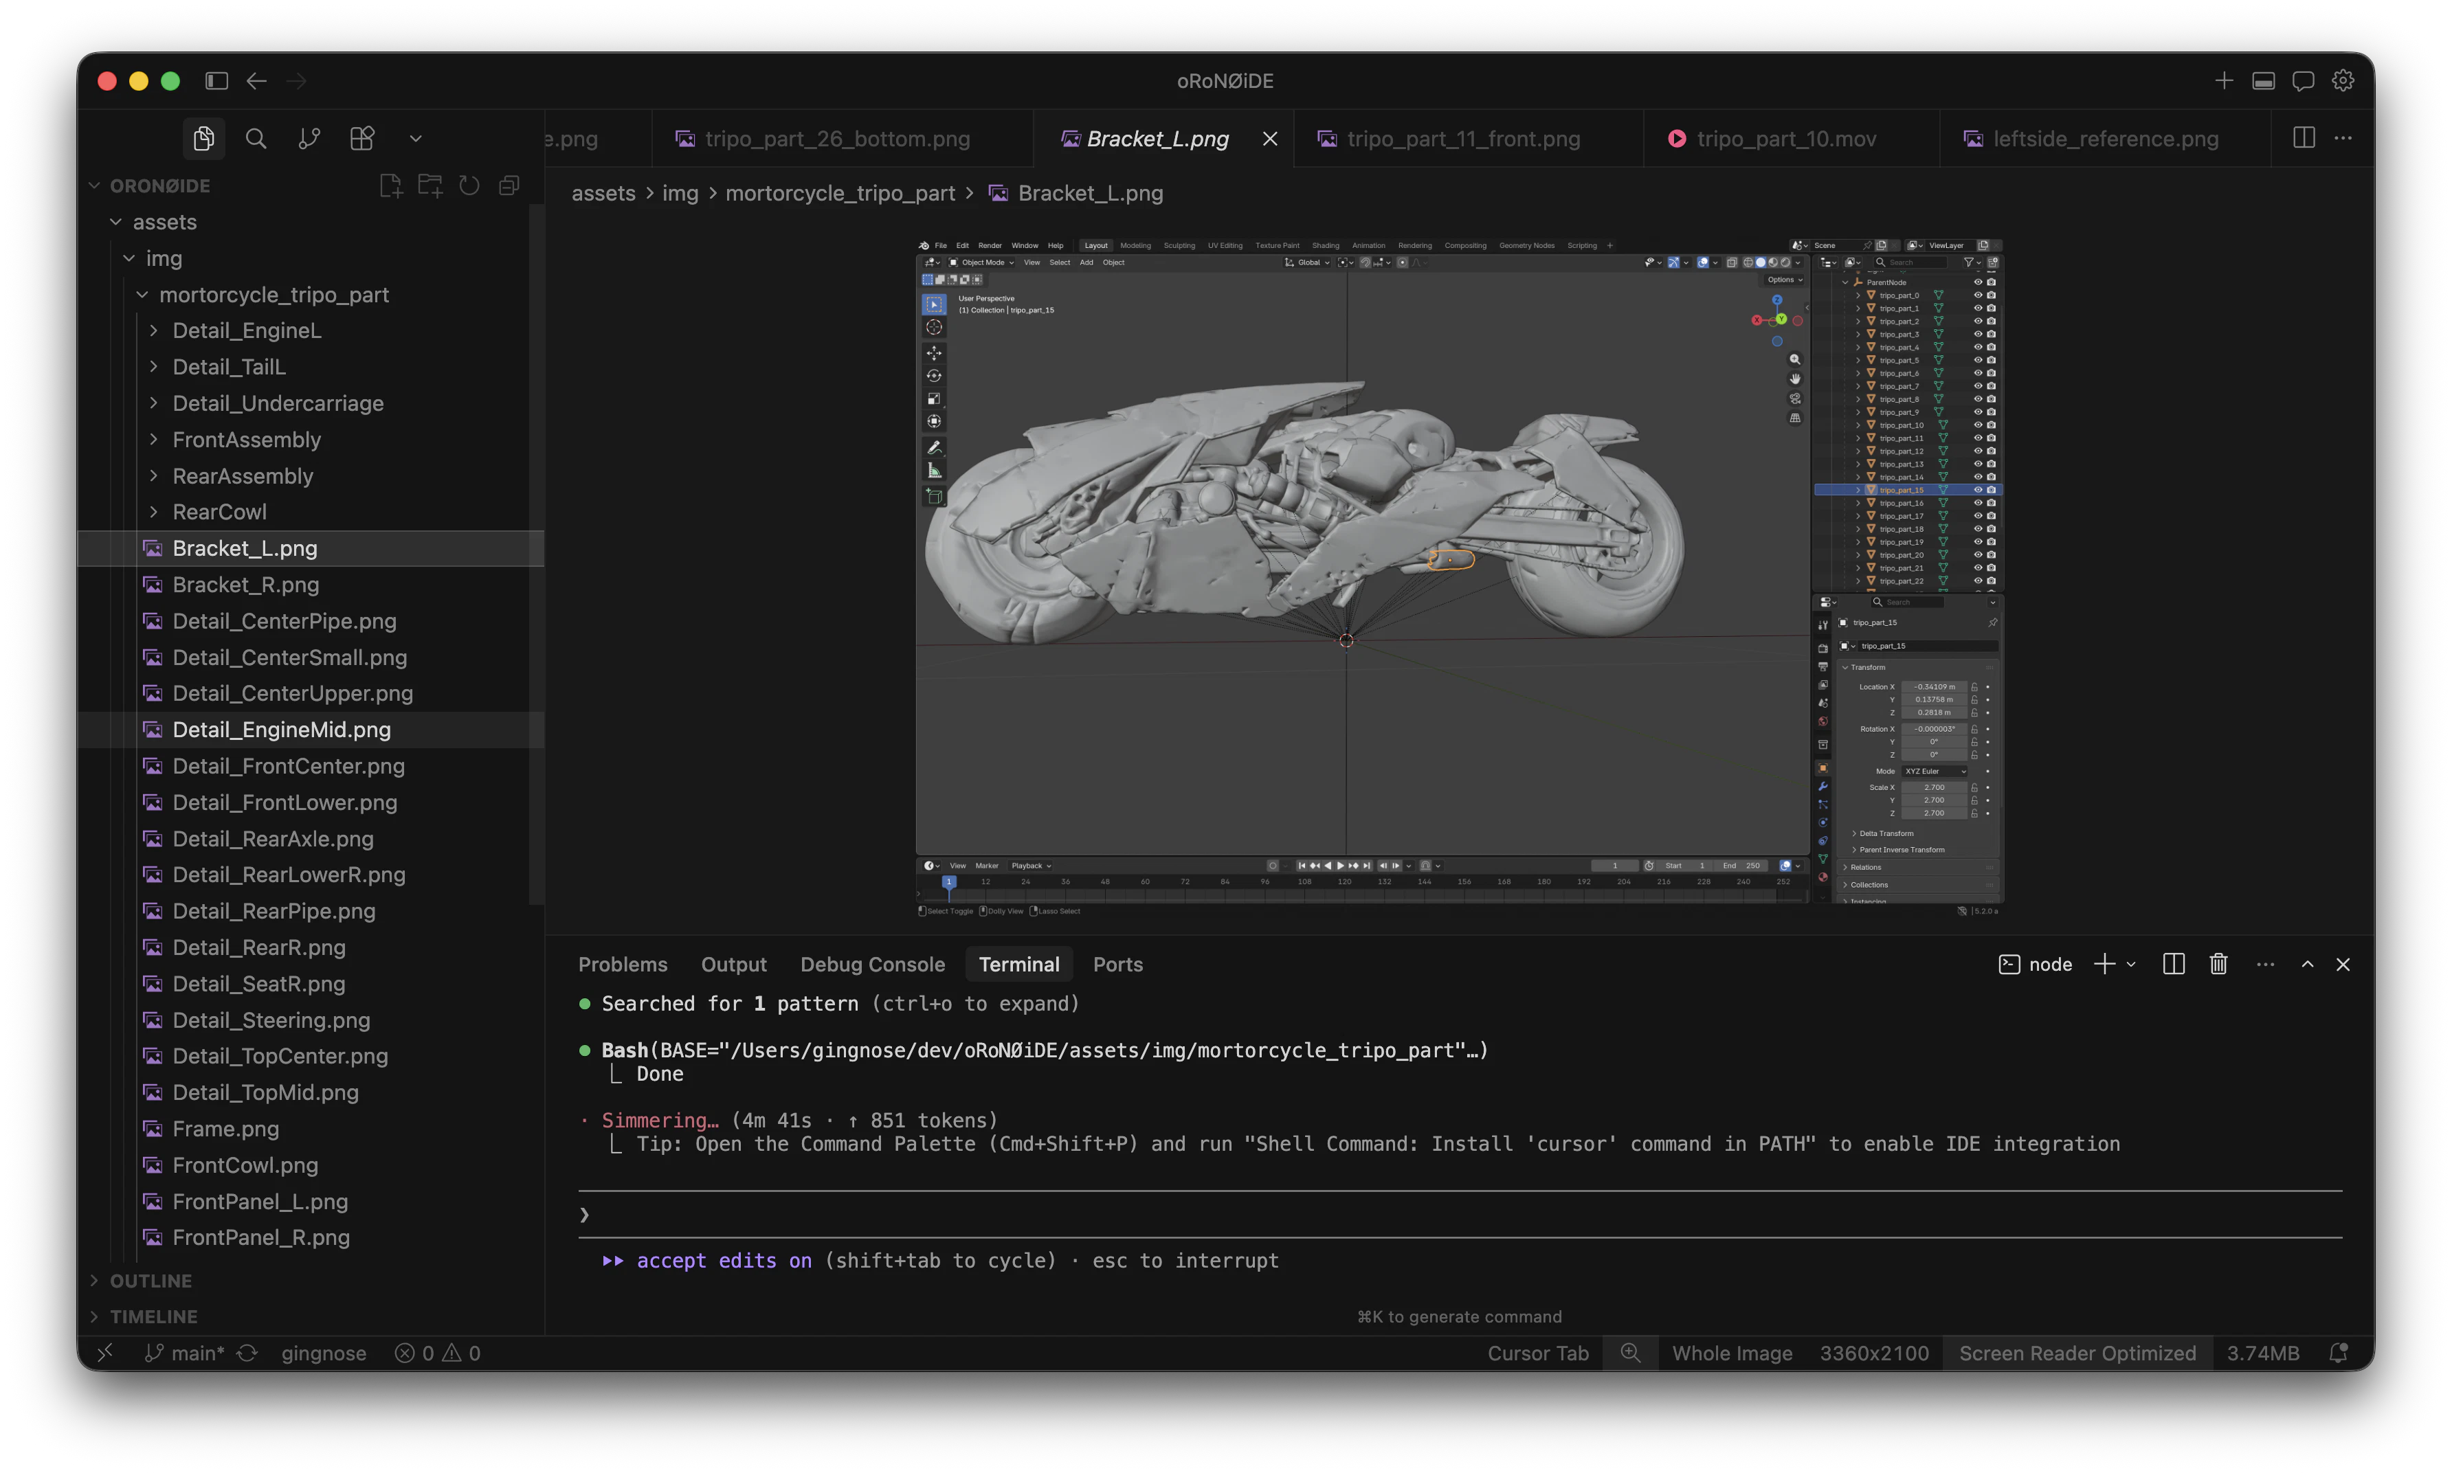Split the terminal pane
2452x1473 pixels.
click(x=2173, y=965)
